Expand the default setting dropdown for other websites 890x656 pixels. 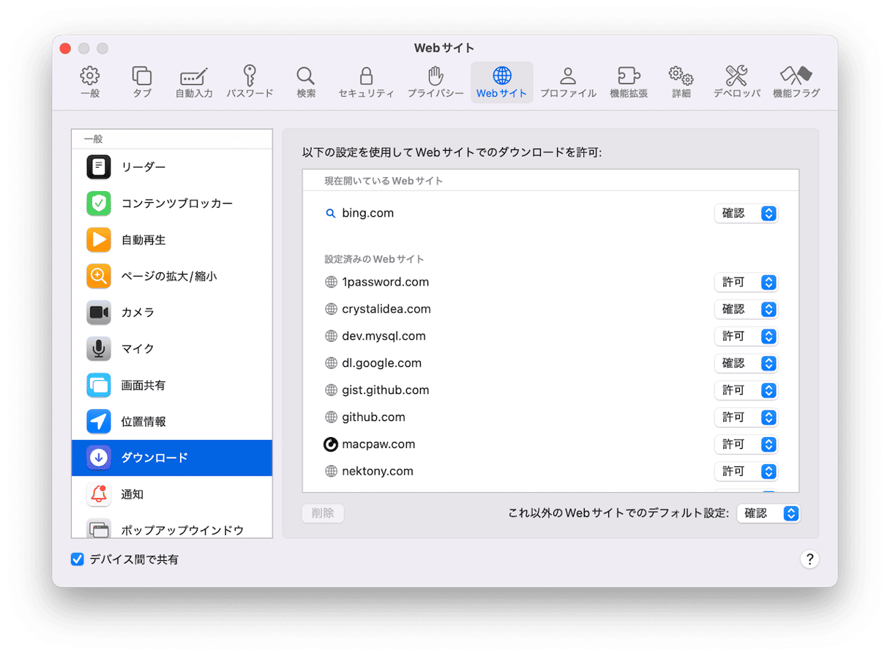click(x=768, y=514)
